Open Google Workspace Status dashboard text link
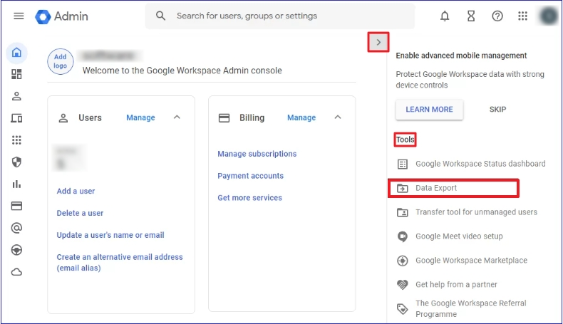The image size is (563, 324). click(480, 164)
